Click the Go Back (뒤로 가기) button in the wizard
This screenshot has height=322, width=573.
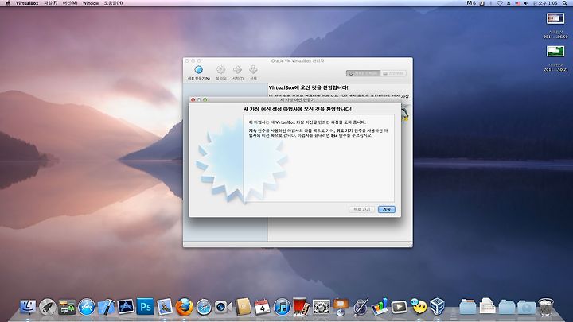tap(362, 209)
